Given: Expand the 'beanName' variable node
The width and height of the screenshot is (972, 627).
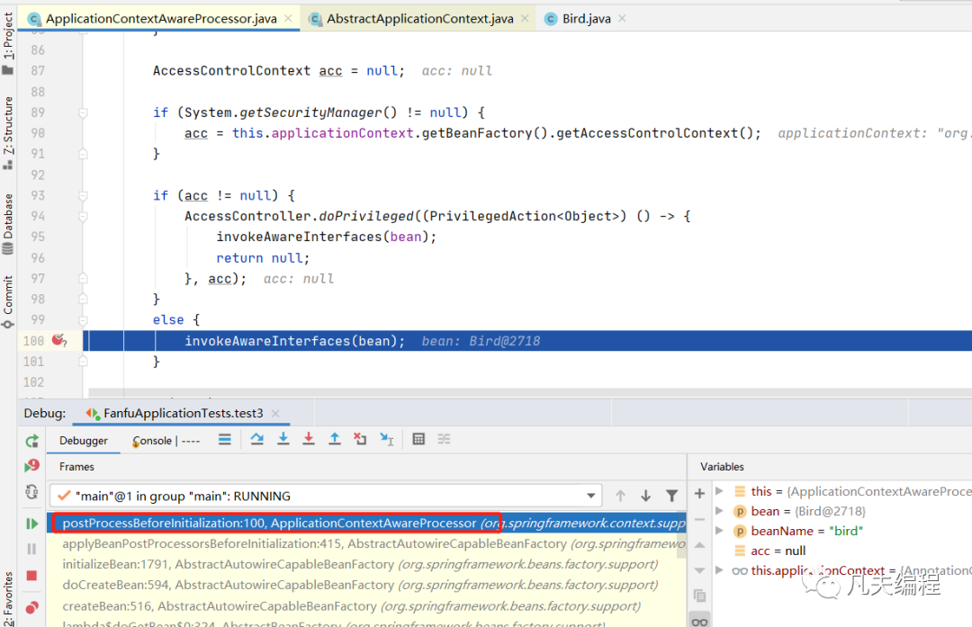Looking at the screenshot, I should point(720,531).
